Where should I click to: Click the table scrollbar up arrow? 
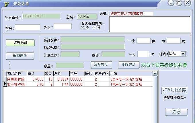pyautogui.click(x=155, y=73)
